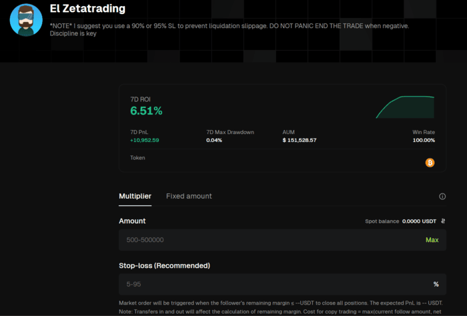Click the Bitcoin token icon
The height and width of the screenshot is (316, 467).
(430, 162)
